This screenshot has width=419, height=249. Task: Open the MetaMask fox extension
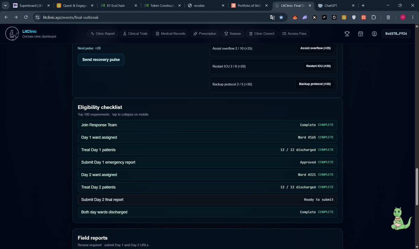(295, 17)
